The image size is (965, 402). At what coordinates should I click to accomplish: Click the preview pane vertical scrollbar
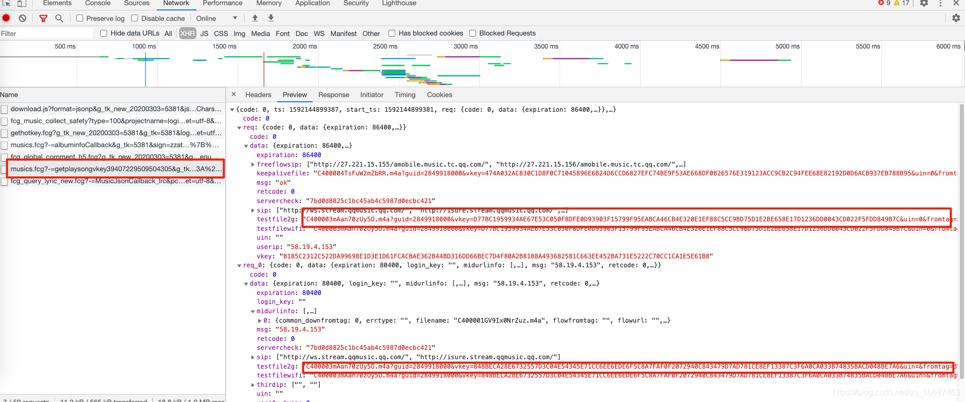point(961,240)
